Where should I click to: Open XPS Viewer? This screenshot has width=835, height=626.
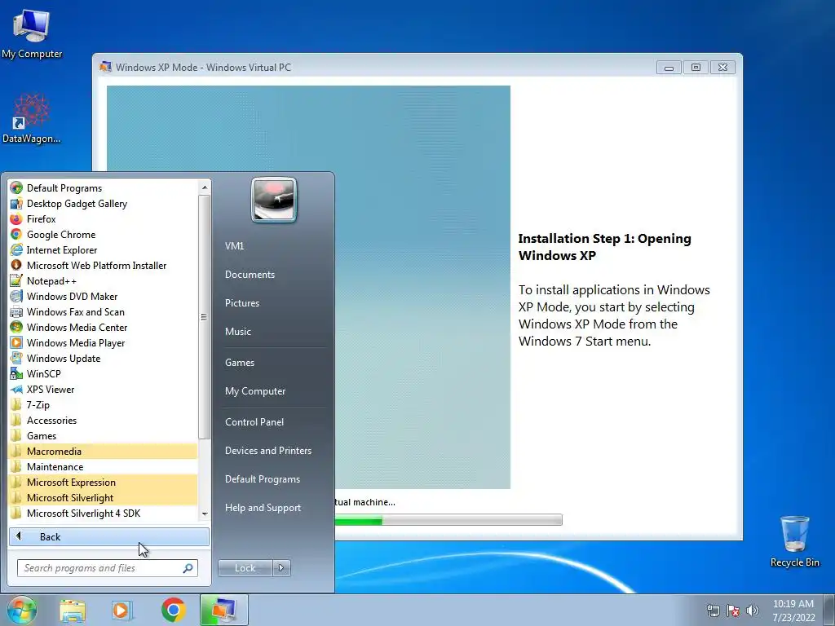click(x=104, y=389)
